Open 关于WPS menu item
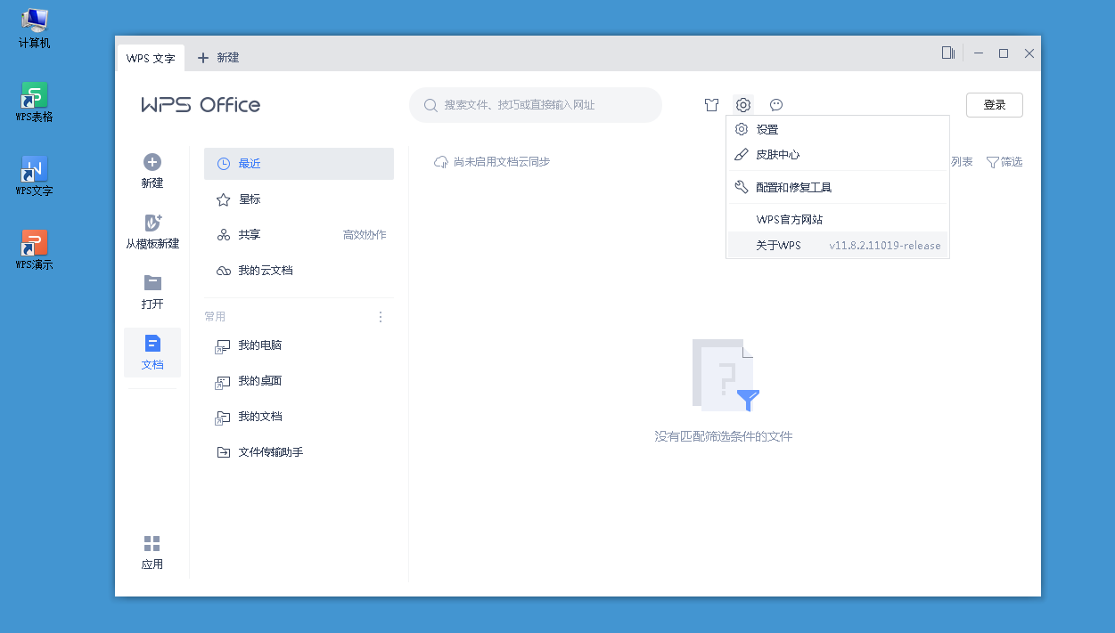The width and height of the screenshot is (1115, 633). (x=778, y=246)
